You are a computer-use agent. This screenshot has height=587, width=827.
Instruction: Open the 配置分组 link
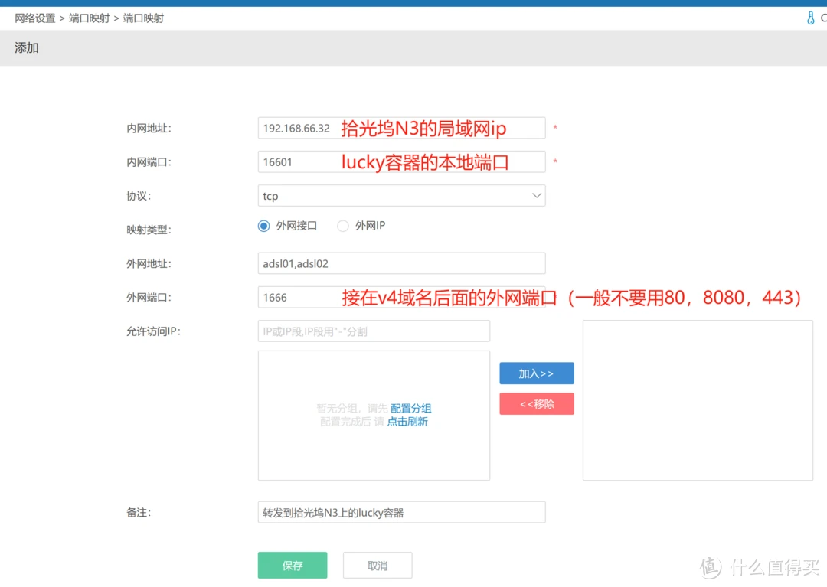[411, 409]
